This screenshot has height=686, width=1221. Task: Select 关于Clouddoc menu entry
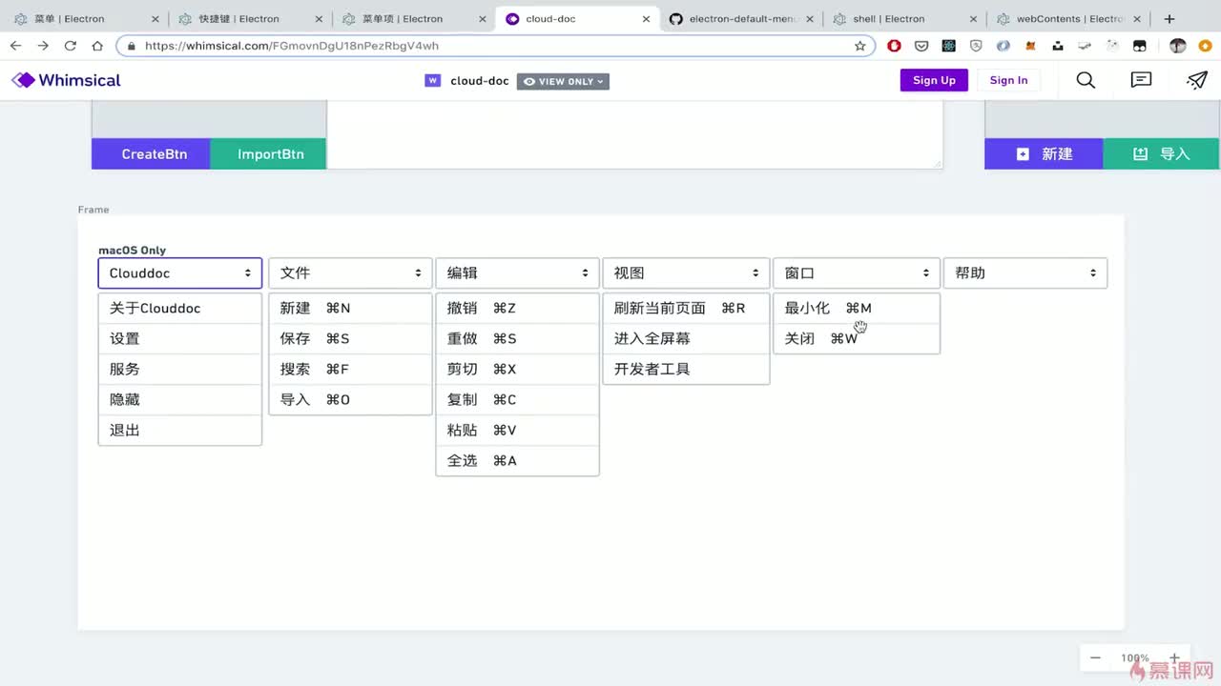[x=179, y=308]
